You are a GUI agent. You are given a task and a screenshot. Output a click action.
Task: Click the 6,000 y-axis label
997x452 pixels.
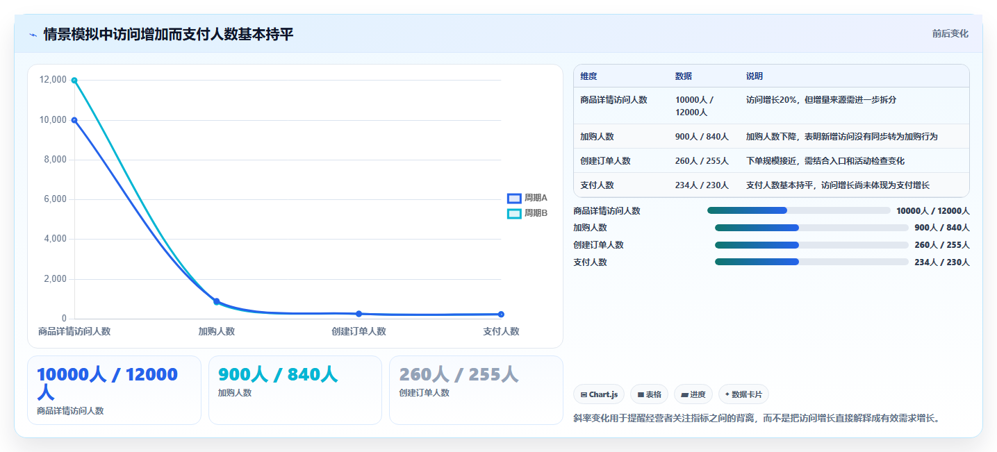pos(56,199)
